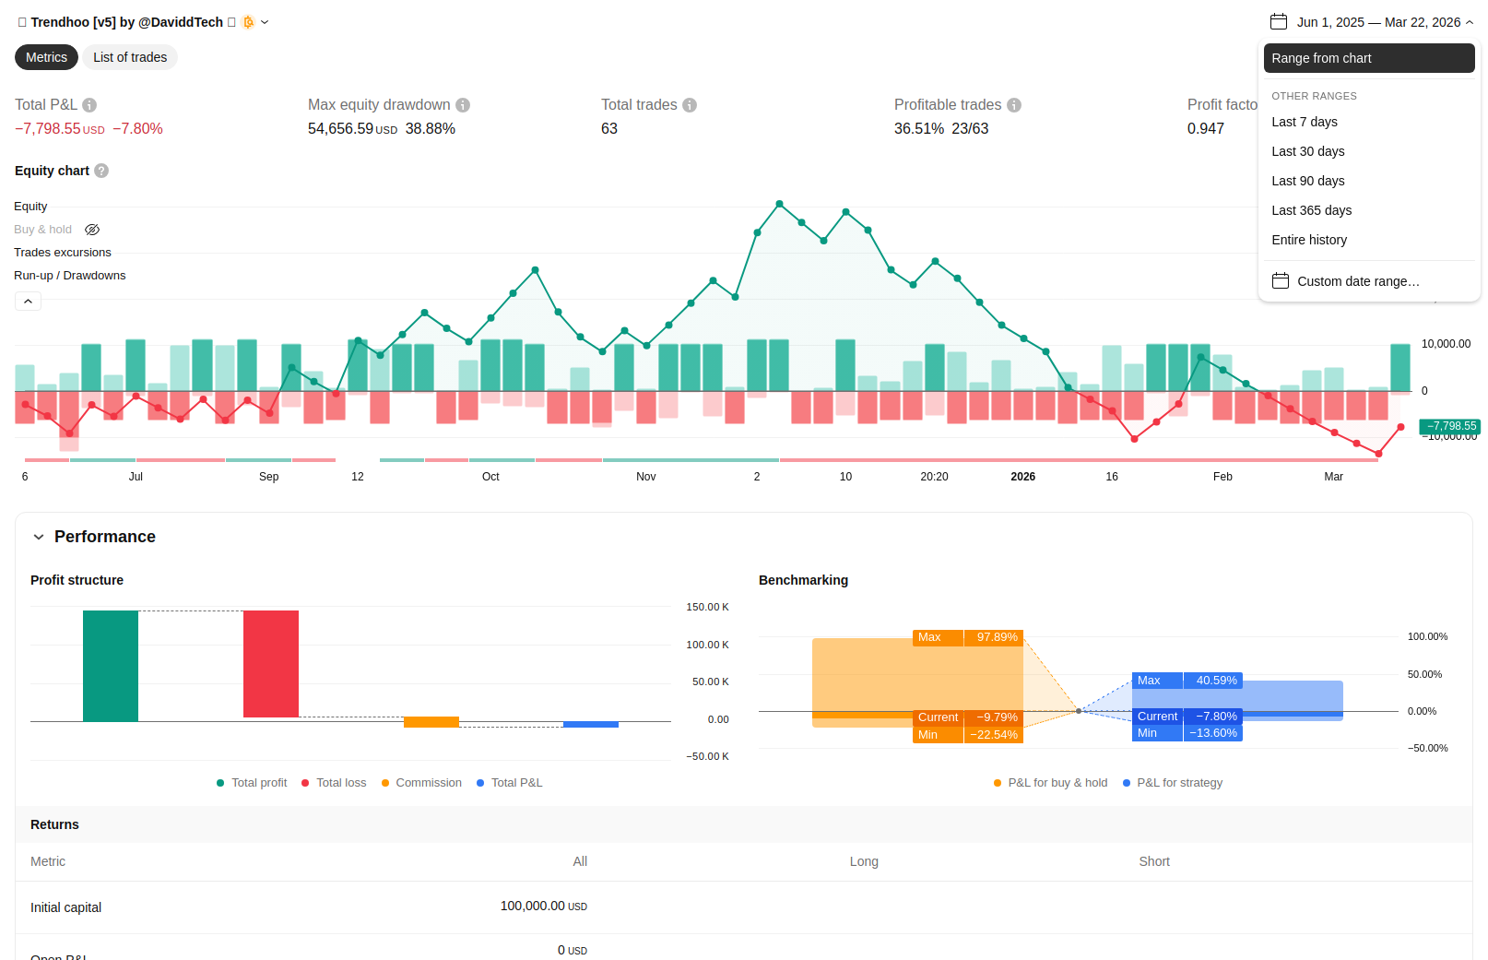Click the info icon next to Total P&L

[89, 105]
